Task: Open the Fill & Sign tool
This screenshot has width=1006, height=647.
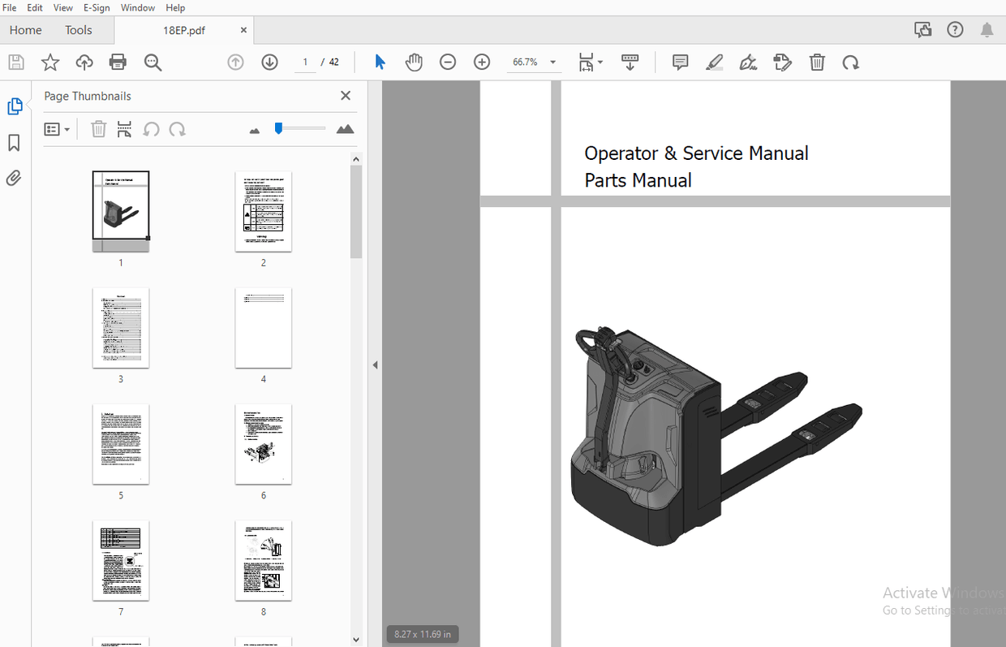Action: click(x=747, y=62)
